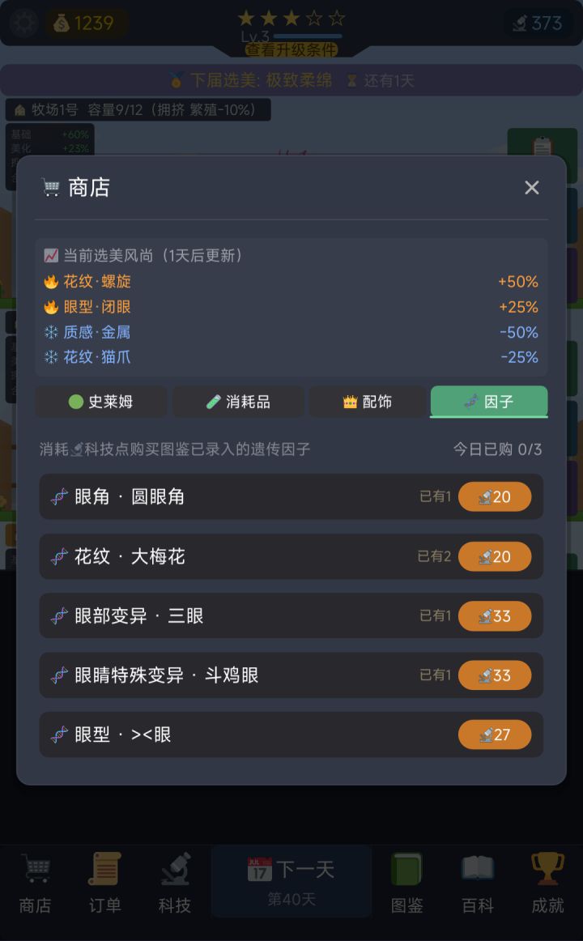Image resolution: width=583 pixels, height=941 pixels.
Task: Open the 百科 encyclopedia icon
Action: [x=478, y=883]
